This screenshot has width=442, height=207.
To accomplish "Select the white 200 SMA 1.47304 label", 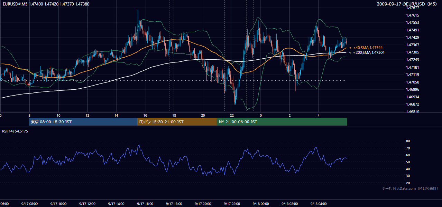I will point(367,52).
